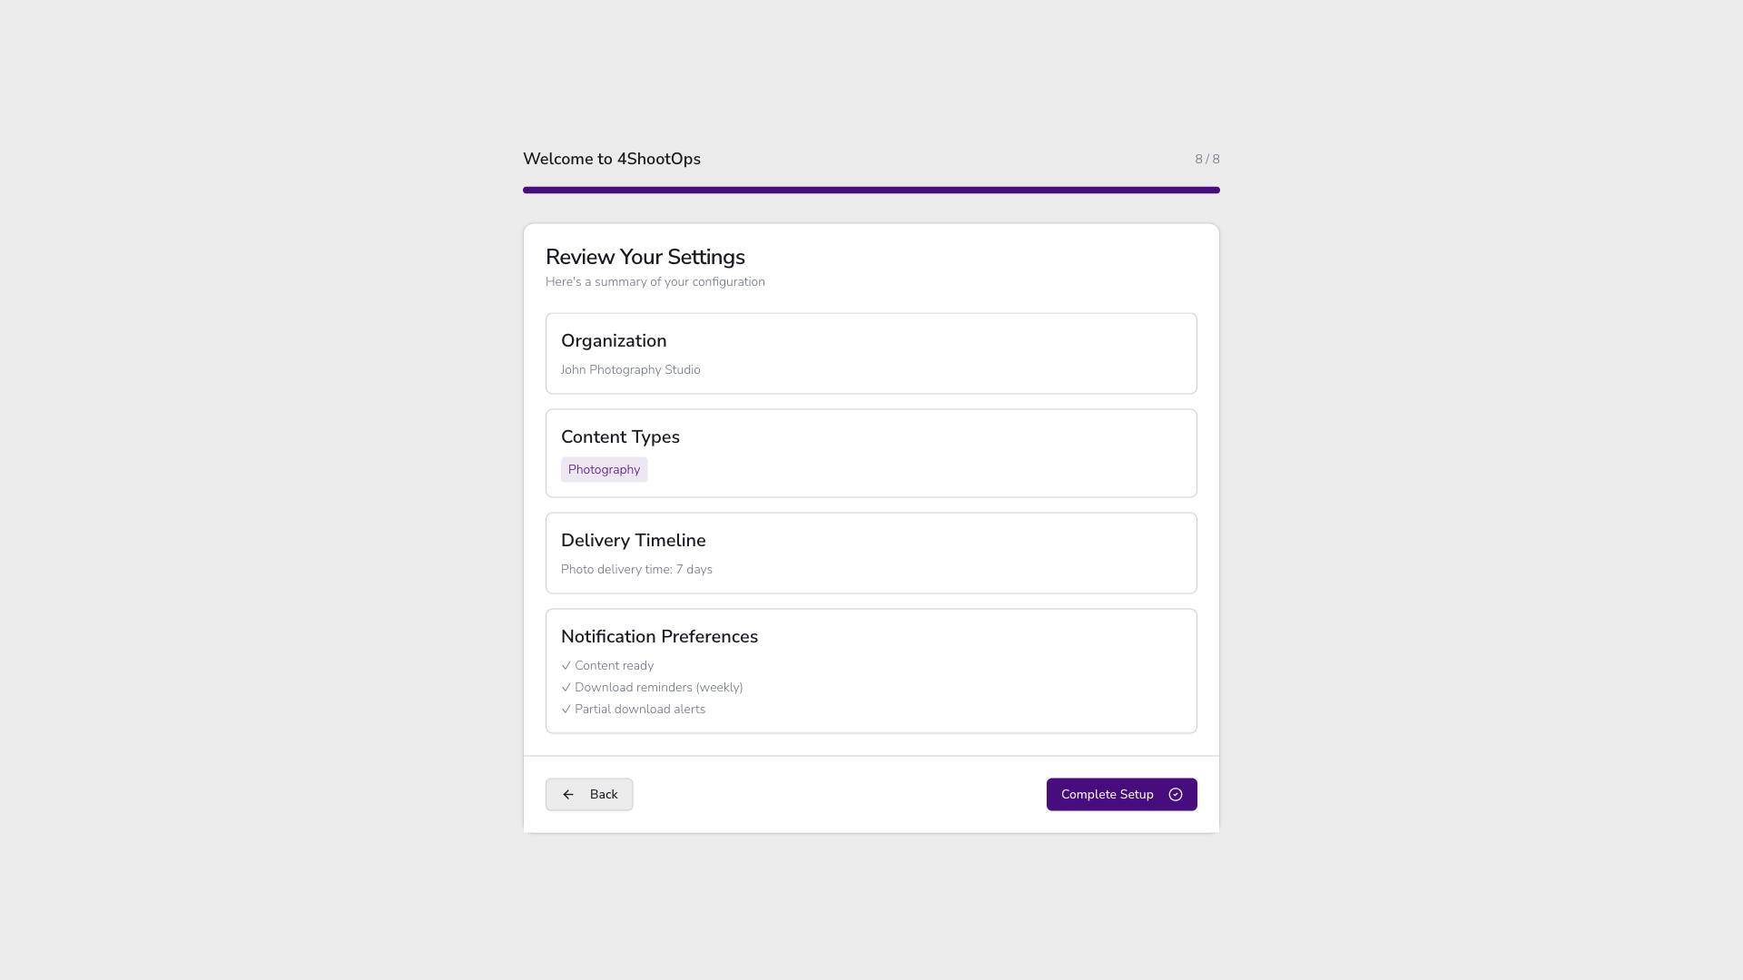This screenshot has width=1743, height=980.
Task: Open the Content Types summary card
Action: coord(871,453)
